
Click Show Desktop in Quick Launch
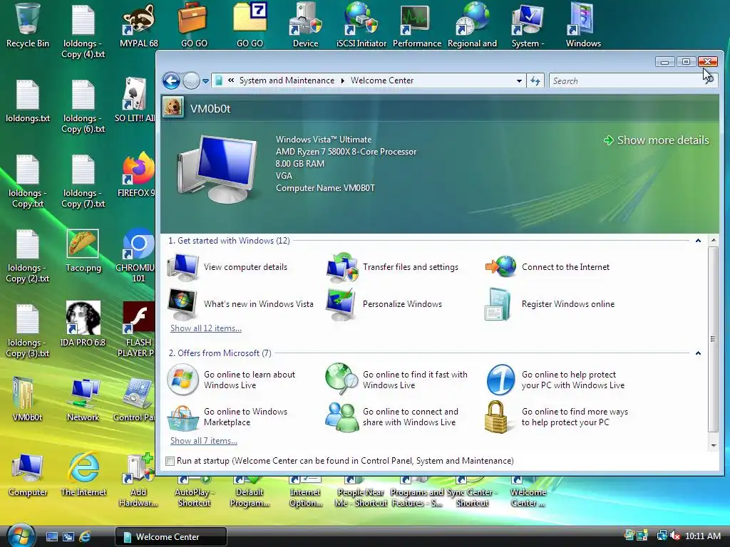(x=52, y=536)
